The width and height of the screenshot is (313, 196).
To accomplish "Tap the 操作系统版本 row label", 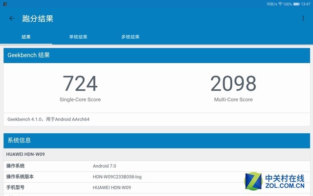I will (20, 177).
